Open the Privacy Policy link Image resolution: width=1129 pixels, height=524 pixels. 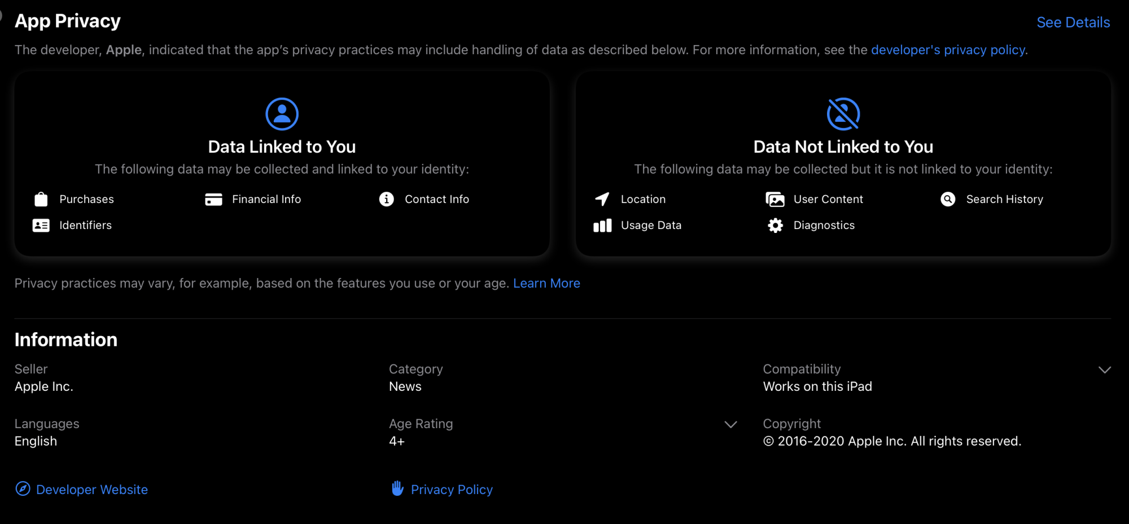pos(452,490)
